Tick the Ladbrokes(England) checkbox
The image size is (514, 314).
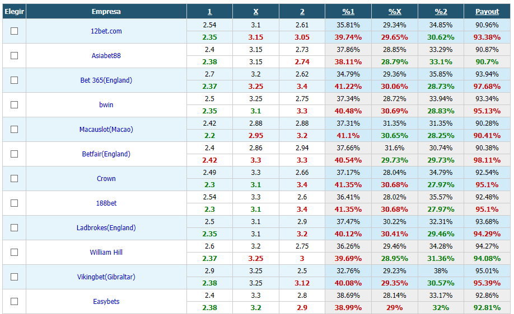(x=14, y=227)
